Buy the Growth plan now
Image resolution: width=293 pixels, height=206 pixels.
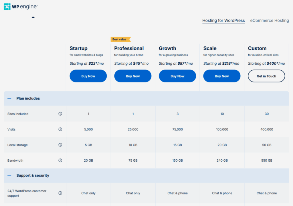tap(177, 76)
